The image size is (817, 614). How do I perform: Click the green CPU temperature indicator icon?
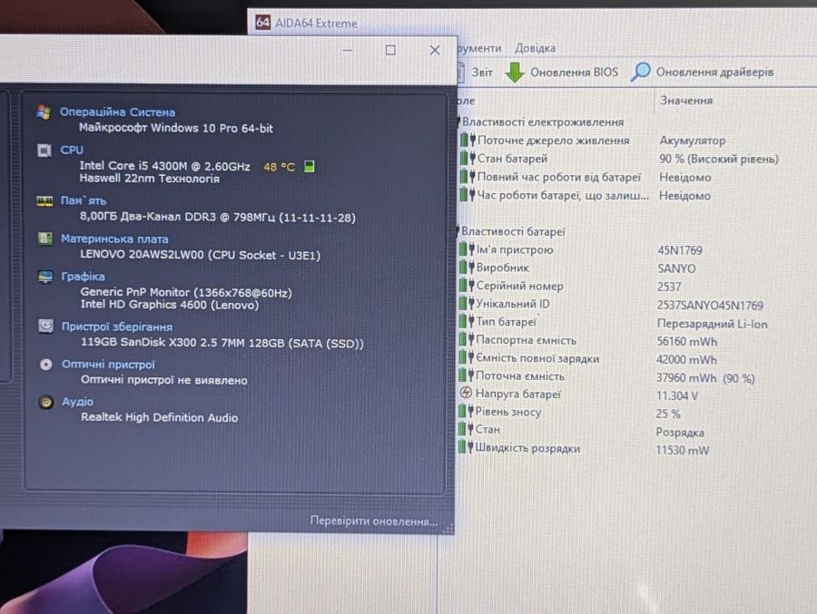(x=310, y=167)
